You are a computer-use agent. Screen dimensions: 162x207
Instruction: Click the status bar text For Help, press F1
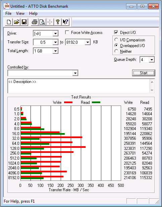click(19, 201)
